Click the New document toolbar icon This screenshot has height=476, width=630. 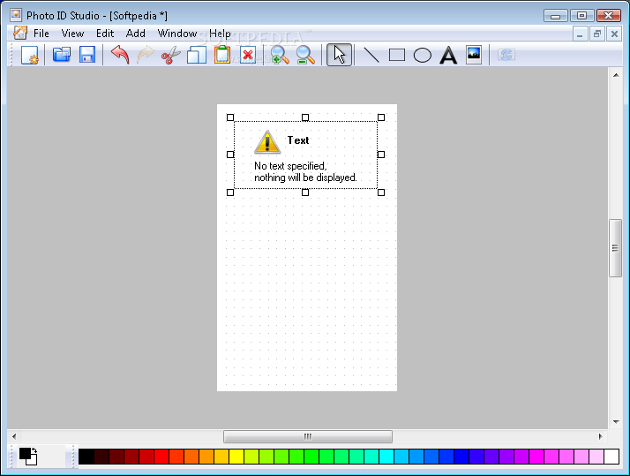29,55
